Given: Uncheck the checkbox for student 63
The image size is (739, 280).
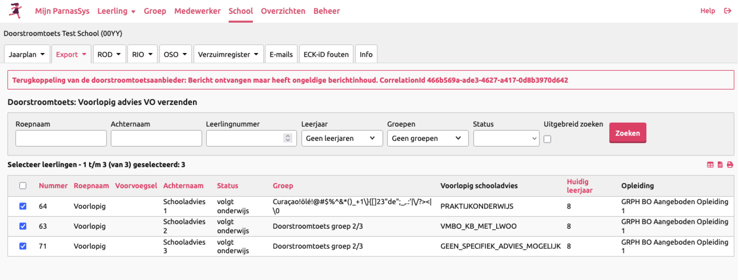Looking at the screenshot, I should pyautogui.click(x=23, y=226).
